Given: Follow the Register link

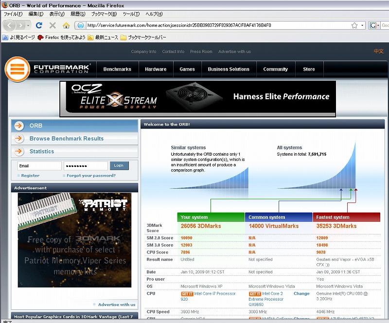Looking at the screenshot, I should [30, 176].
